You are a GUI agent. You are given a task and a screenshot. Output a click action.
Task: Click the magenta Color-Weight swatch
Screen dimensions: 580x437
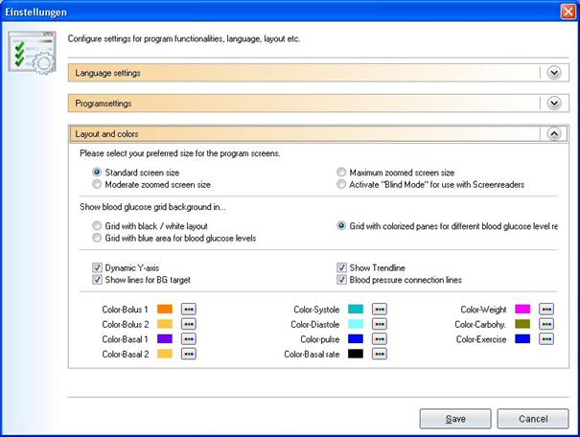point(522,310)
